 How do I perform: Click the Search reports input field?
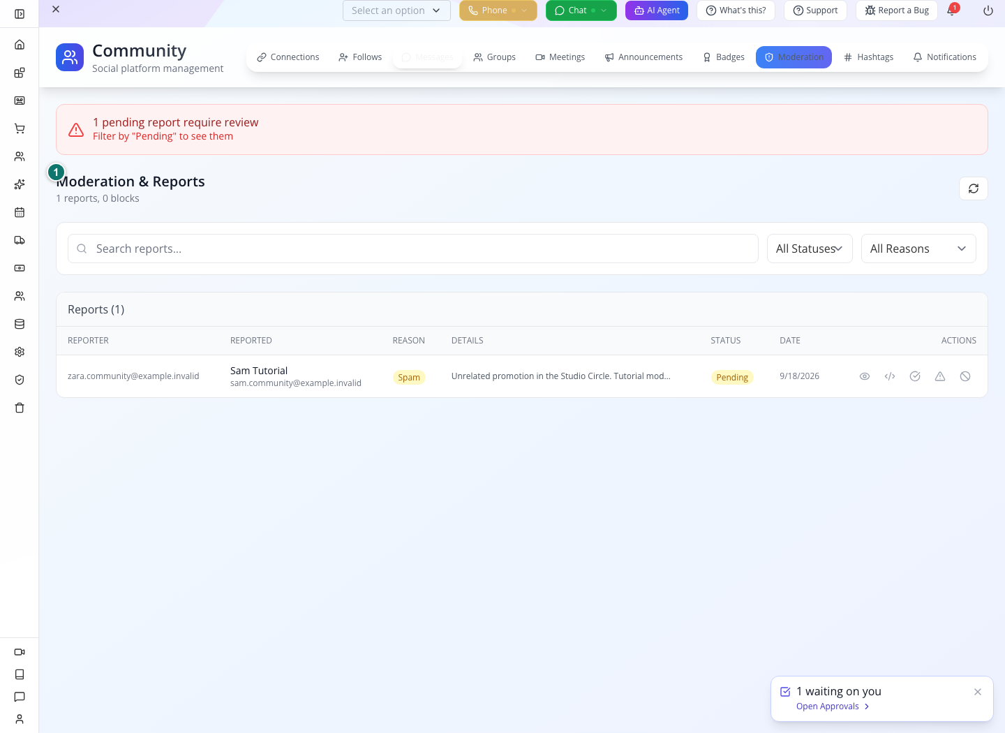(413, 249)
